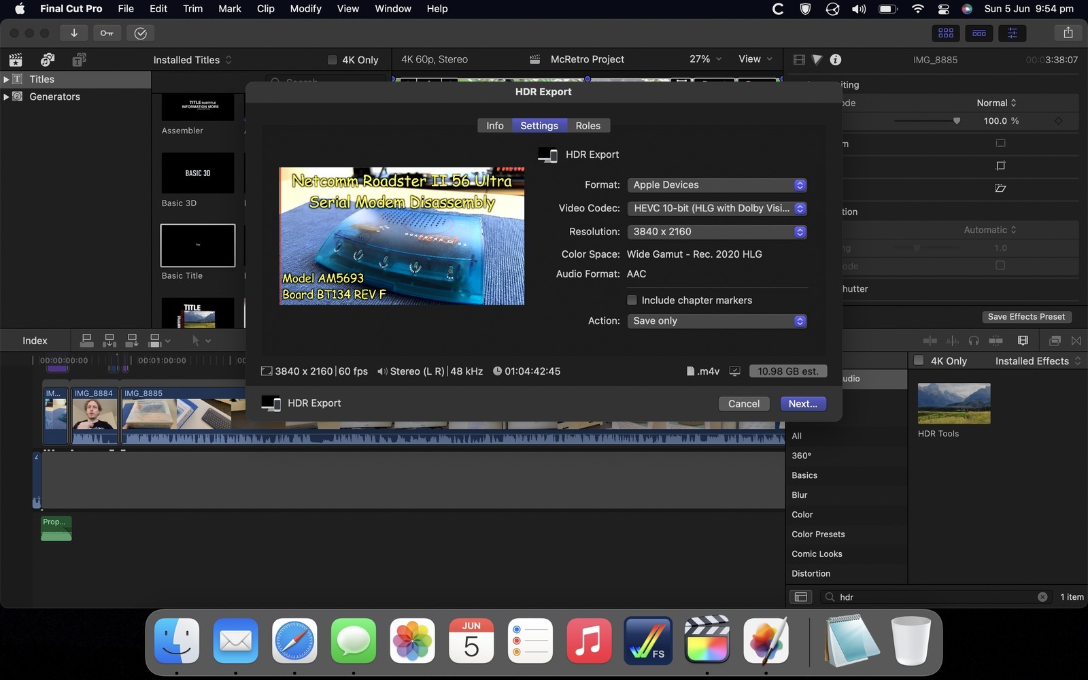
Task: Toggle the snapping icon in timeline
Action: click(996, 341)
